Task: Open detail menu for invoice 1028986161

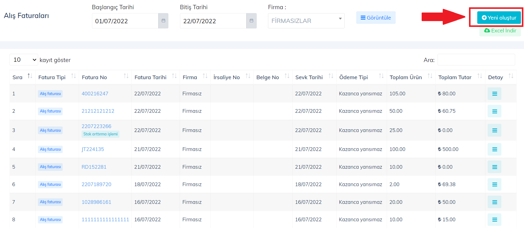Action: tap(494, 202)
